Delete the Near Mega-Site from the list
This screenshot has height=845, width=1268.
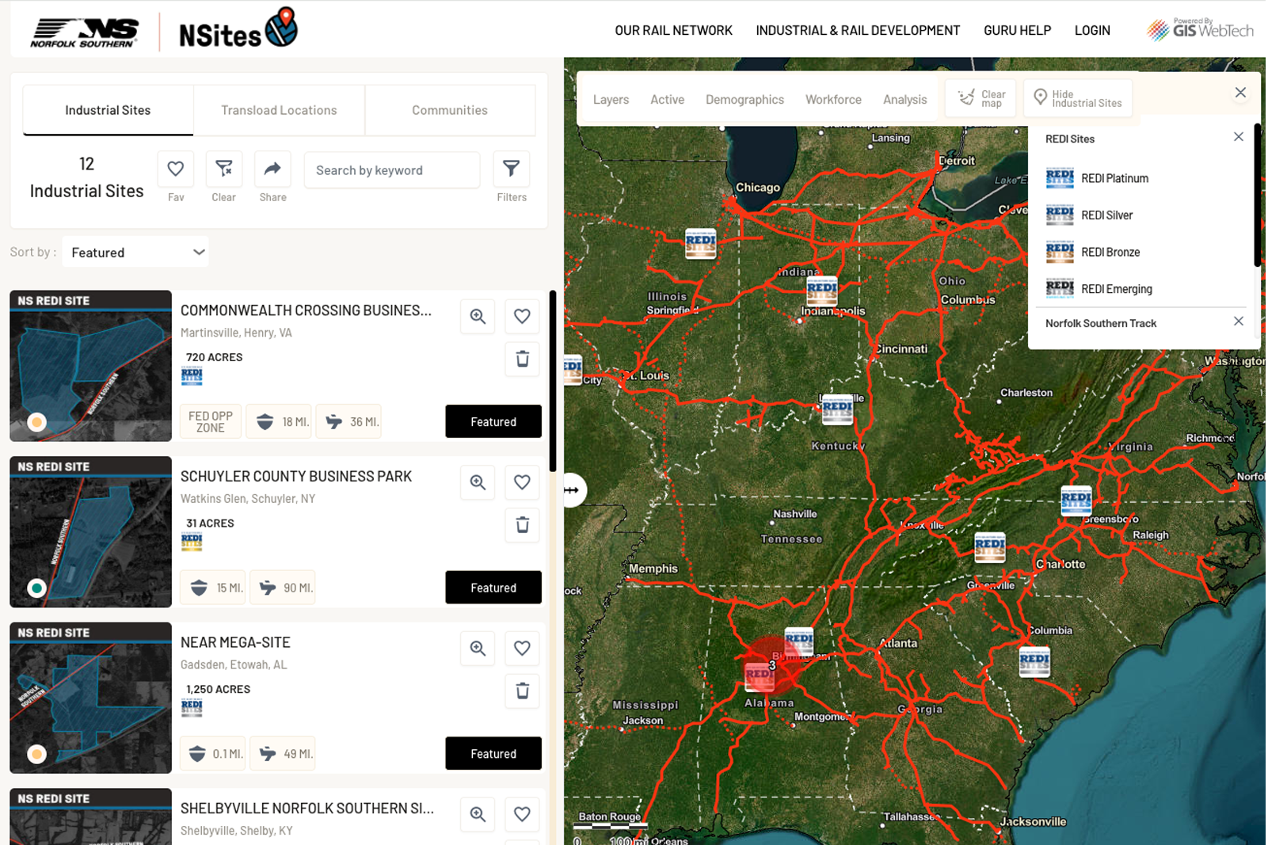tap(522, 691)
